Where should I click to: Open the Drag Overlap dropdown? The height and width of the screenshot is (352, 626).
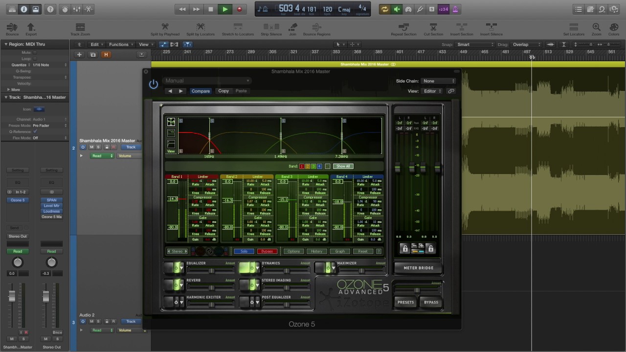pyautogui.click(x=526, y=44)
